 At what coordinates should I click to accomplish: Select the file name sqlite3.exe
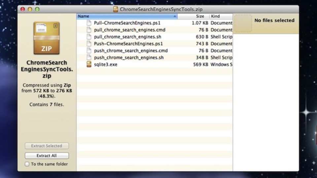pos(106,64)
